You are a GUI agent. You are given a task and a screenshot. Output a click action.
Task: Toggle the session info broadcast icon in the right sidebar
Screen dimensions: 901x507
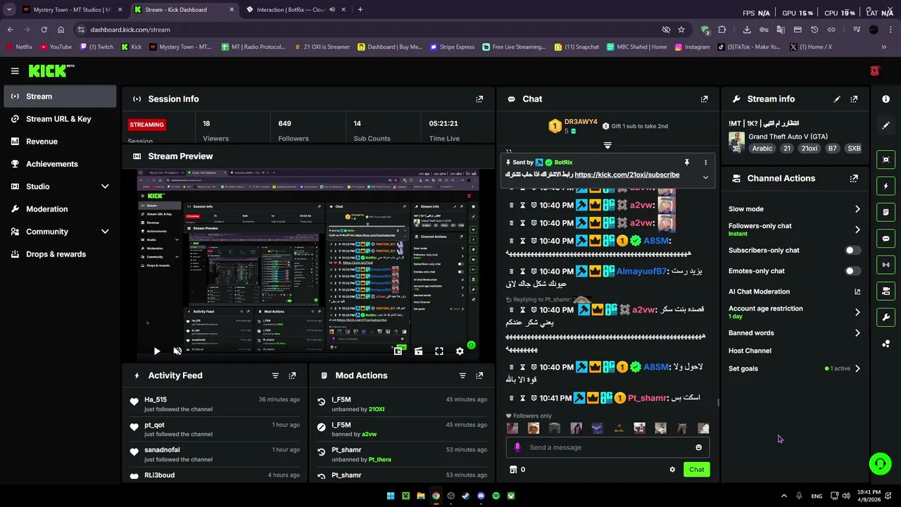(x=886, y=265)
